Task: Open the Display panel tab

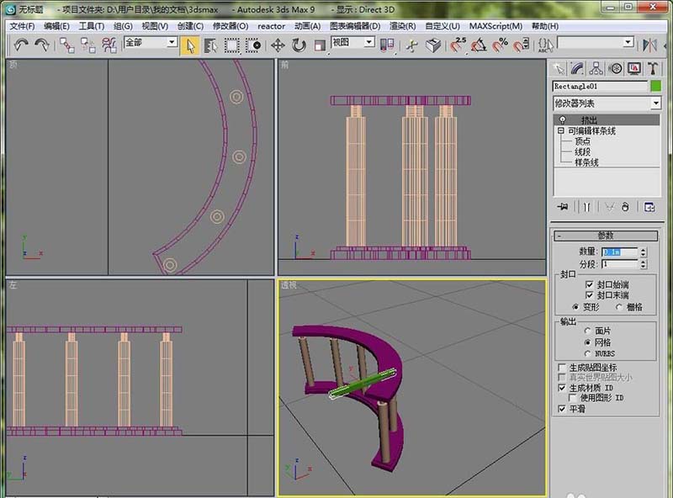Action: [634, 69]
